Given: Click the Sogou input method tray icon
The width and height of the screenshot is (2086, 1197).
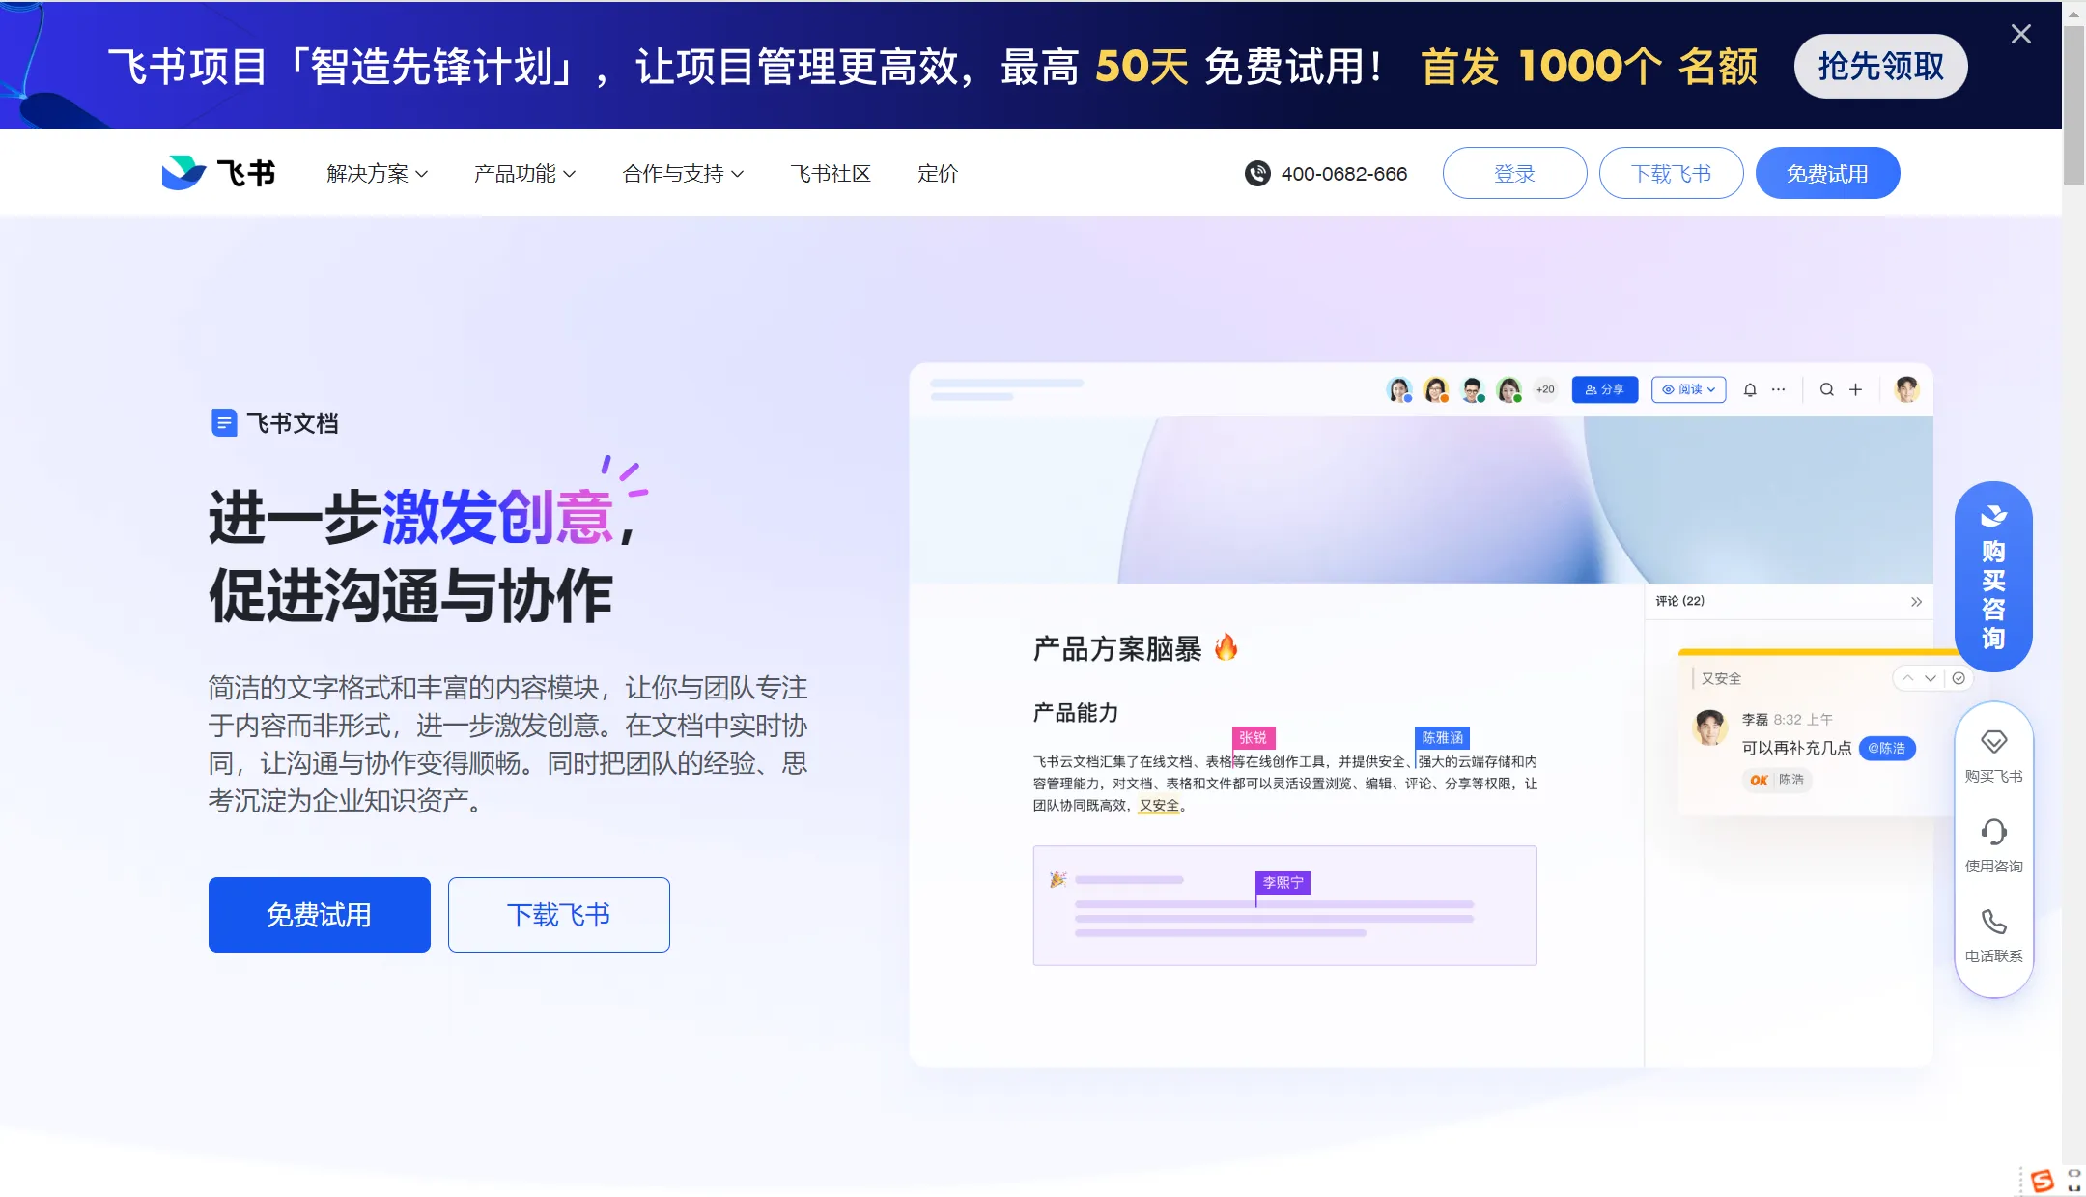Looking at the screenshot, I should [2042, 1181].
